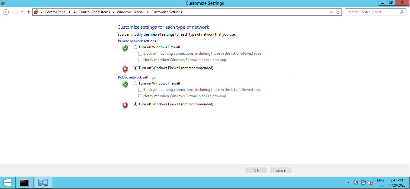
Task: Open recent locations dropdown arrow
Action: point(22,12)
